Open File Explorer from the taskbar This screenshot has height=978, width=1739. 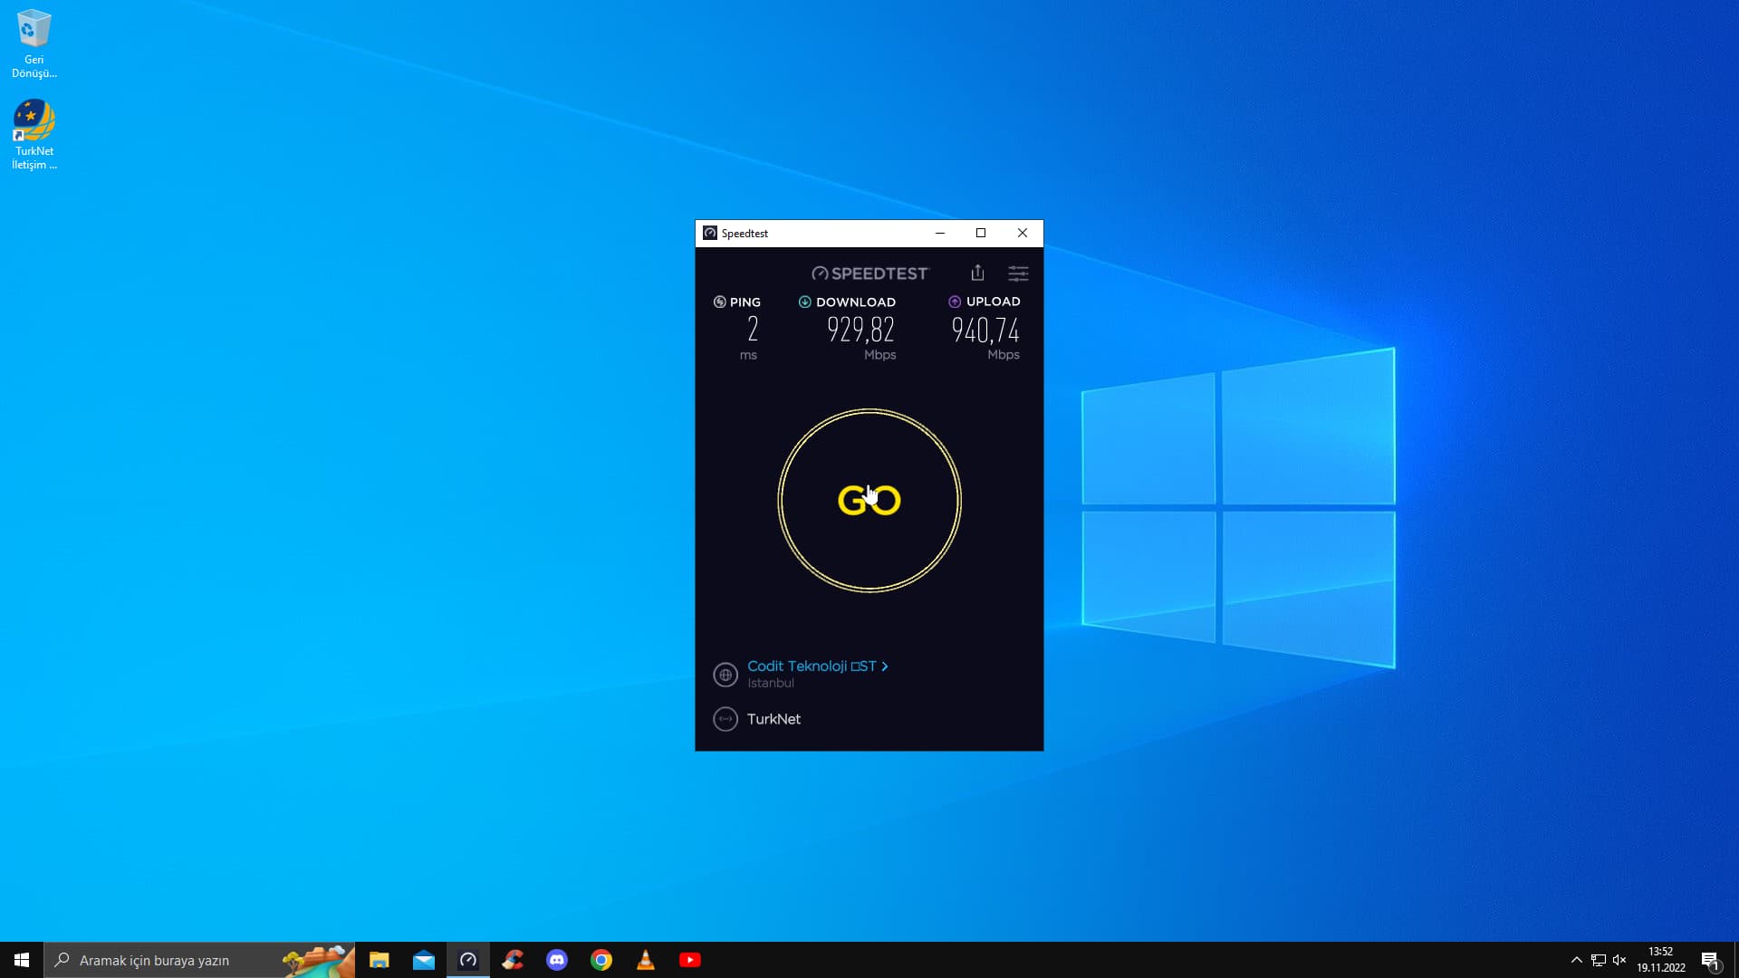click(380, 960)
